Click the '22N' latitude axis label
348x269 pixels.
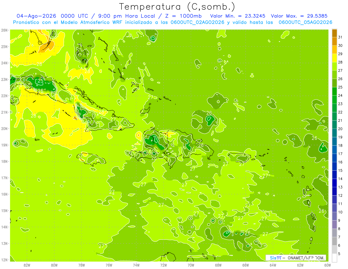coord(4,96)
